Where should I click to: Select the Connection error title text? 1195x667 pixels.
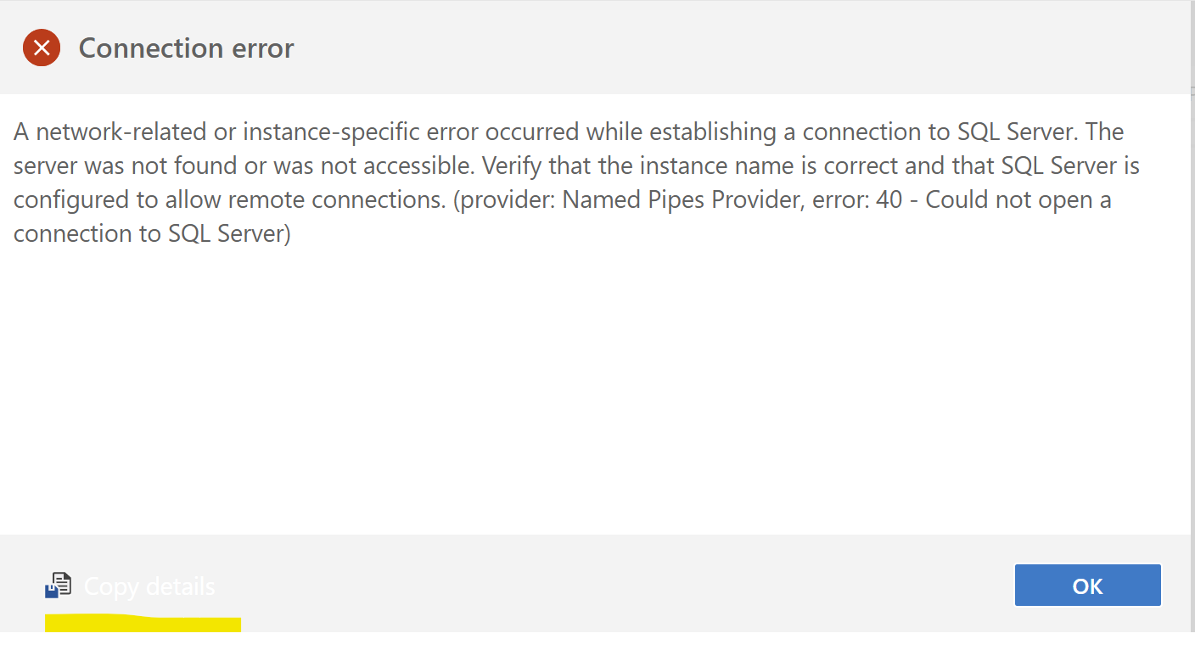point(186,48)
